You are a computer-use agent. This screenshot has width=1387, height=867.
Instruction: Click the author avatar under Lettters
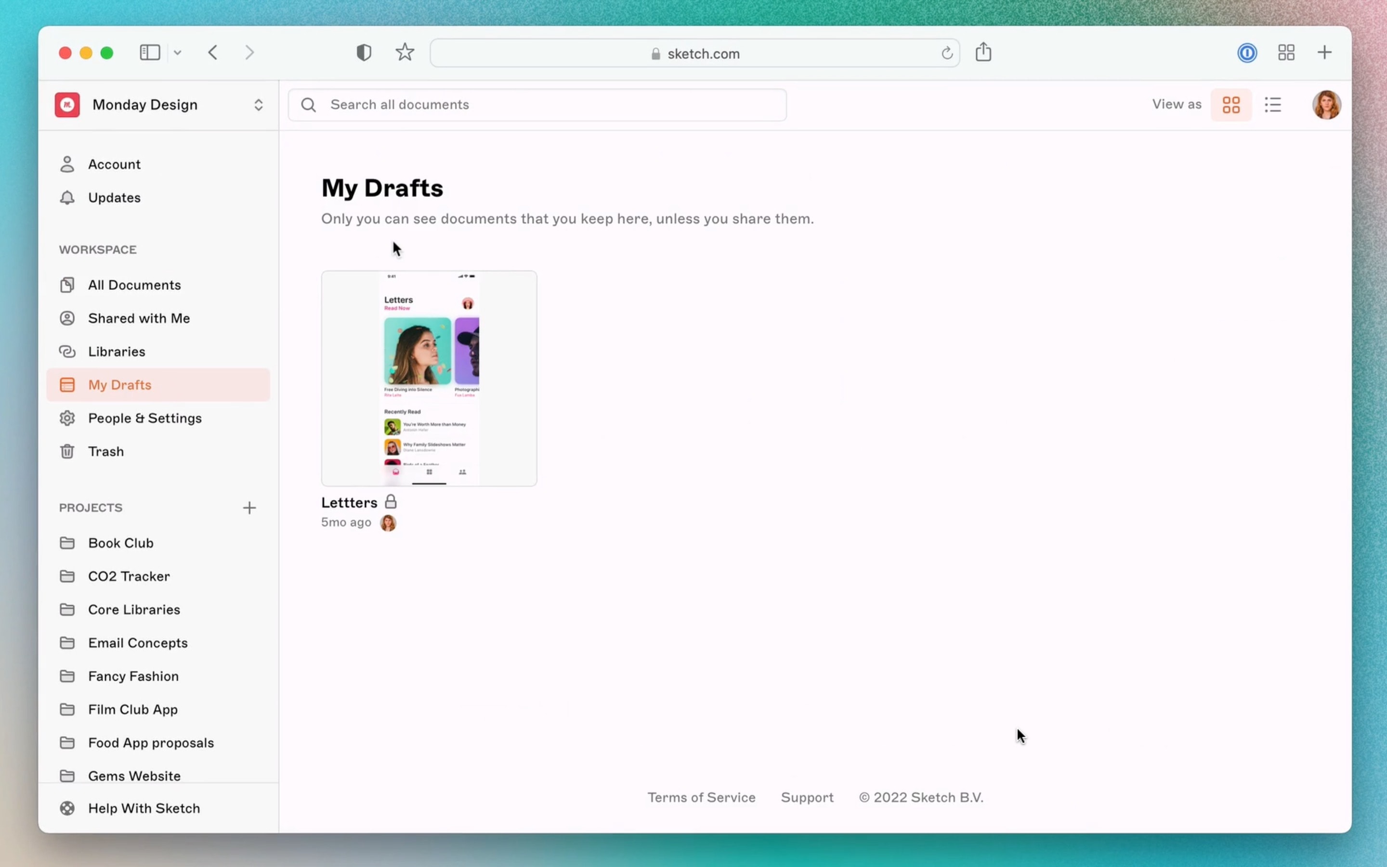click(388, 523)
